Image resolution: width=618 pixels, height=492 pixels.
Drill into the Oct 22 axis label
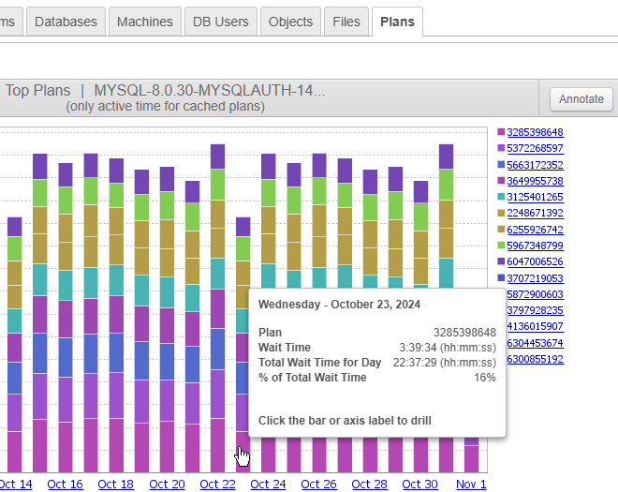click(x=217, y=485)
